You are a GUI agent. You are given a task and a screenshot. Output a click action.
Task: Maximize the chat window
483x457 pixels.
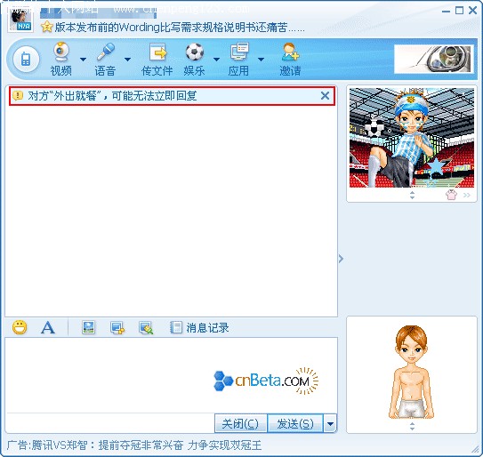coord(459,11)
